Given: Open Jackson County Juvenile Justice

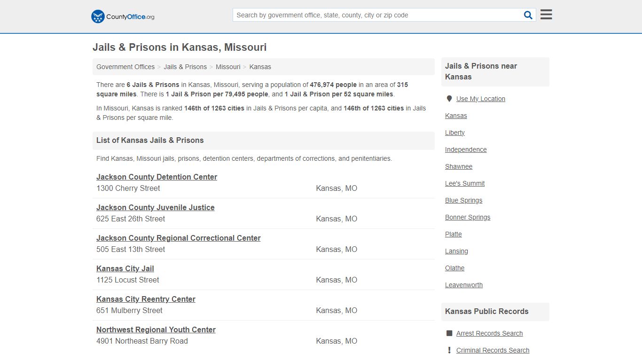Looking at the screenshot, I should [x=156, y=207].
